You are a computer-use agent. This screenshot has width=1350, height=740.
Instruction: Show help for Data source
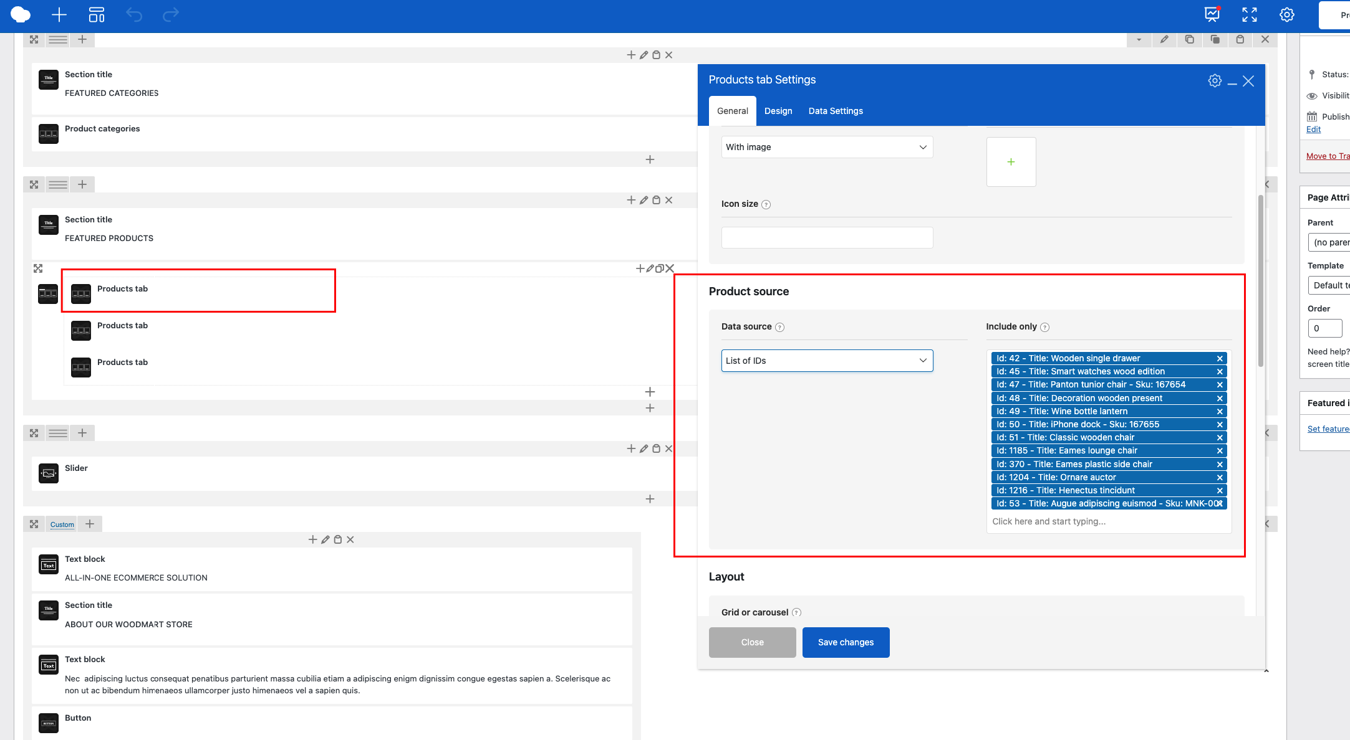pos(779,327)
